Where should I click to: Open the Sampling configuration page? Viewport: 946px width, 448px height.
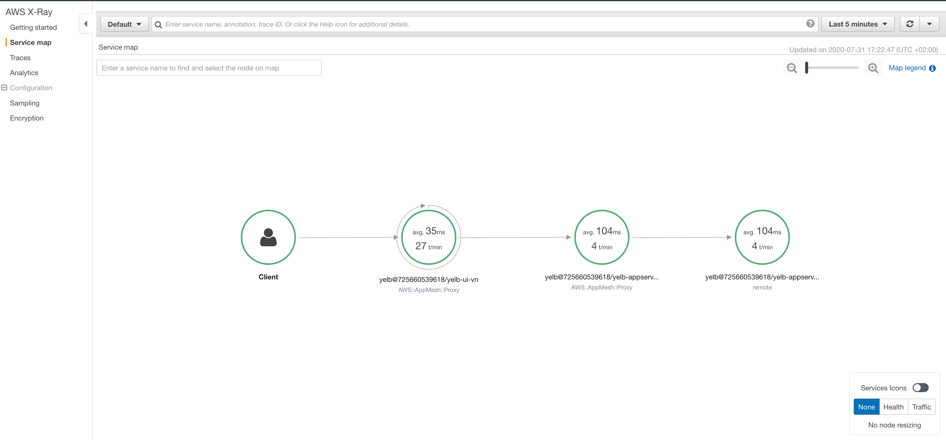(24, 103)
